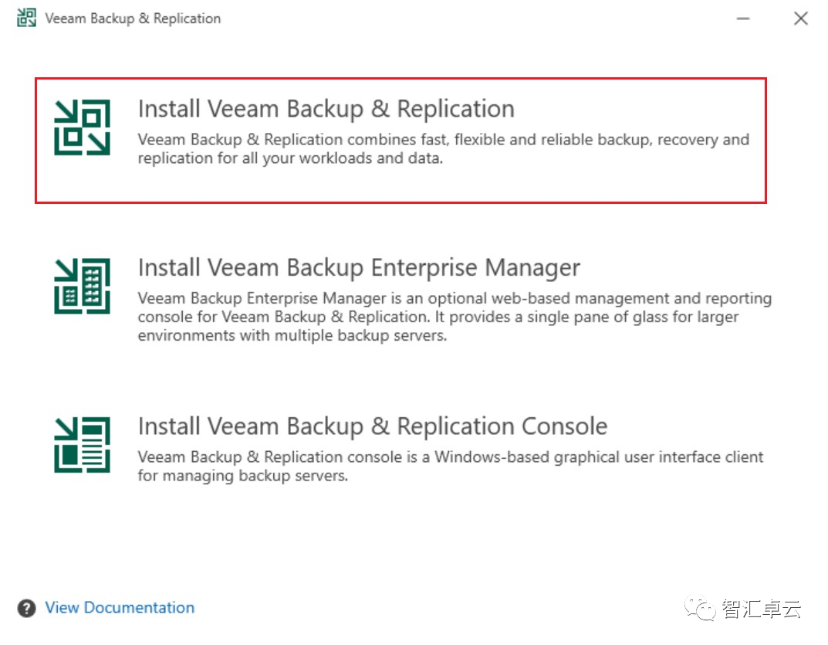
Task: Click the "for managing backup servers" text line
Action: [243, 476]
